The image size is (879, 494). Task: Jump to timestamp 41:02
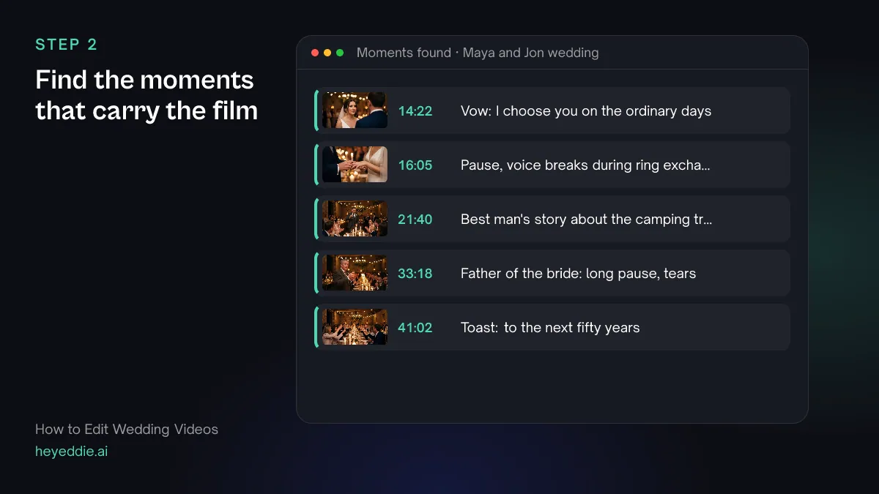pos(415,328)
